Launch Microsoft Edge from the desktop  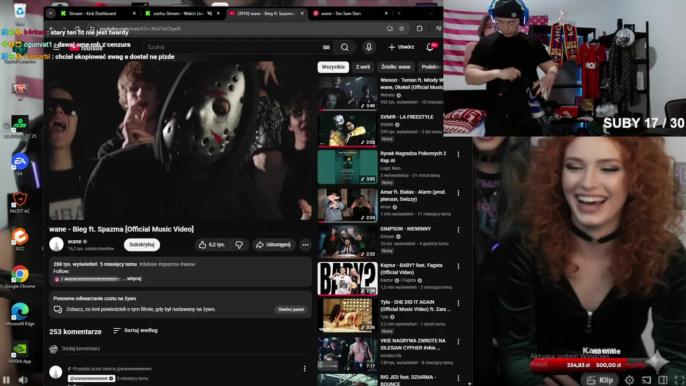[20, 315]
